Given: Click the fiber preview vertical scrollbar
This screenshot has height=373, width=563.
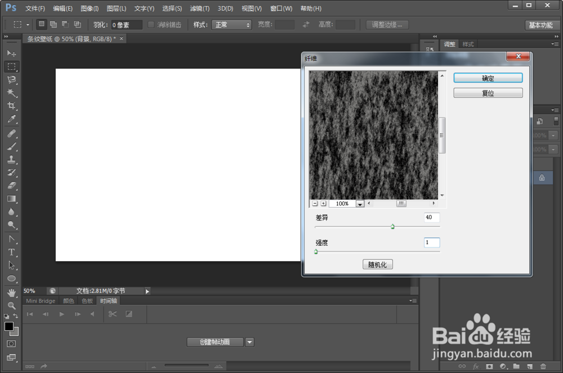Looking at the screenshot, I should click(443, 135).
